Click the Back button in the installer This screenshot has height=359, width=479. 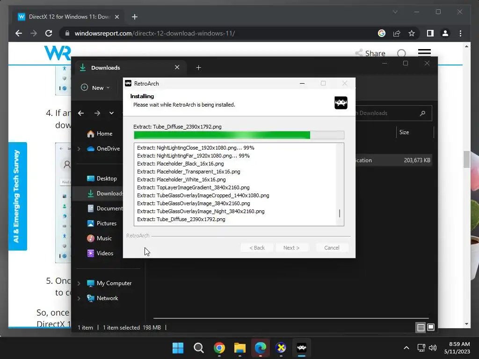257,248
